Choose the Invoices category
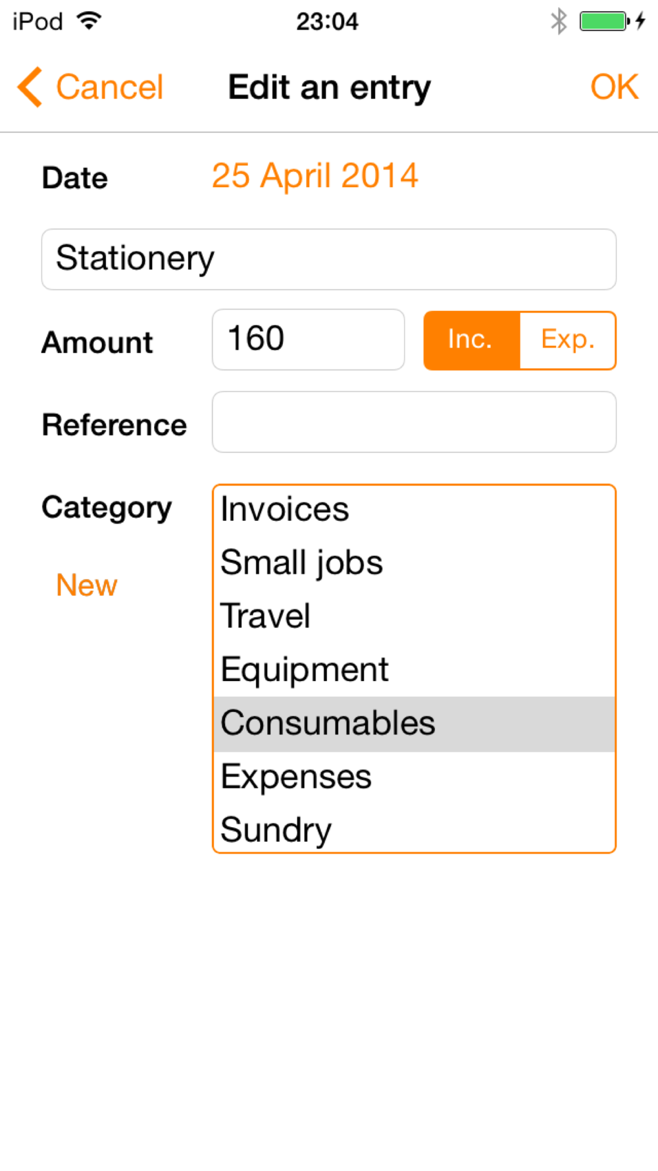658x1171 pixels. click(x=414, y=510)
